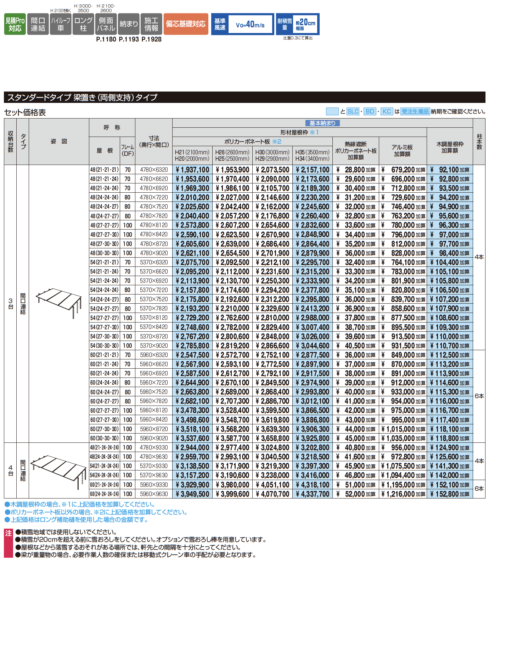
Task: Click addition ¥152,800加算
Action: 450,494
